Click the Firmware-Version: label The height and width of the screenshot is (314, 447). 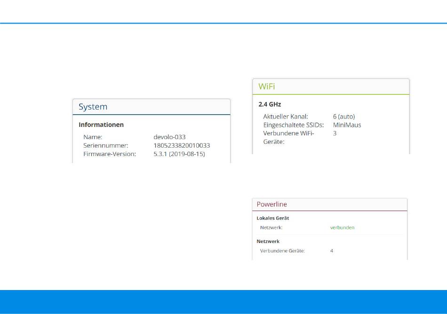(x=110, y=154)
